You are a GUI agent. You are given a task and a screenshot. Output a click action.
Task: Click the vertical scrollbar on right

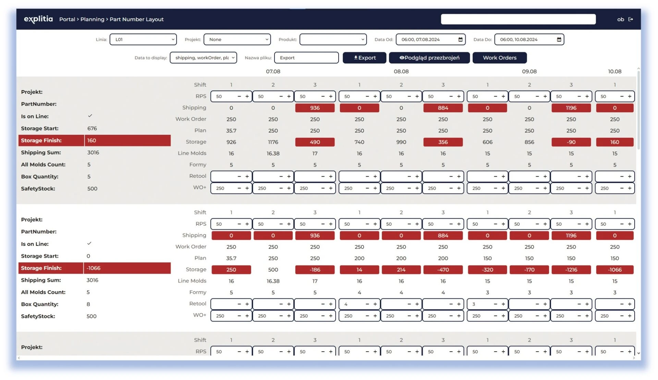[x=638, y=110]
